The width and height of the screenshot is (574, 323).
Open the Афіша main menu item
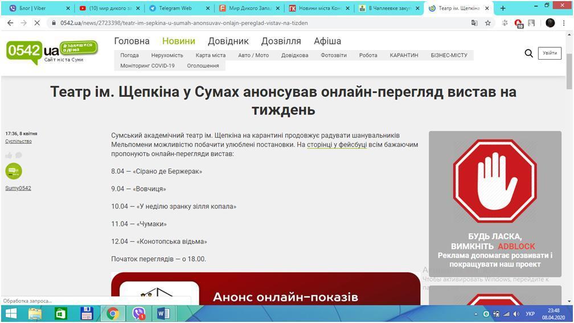pyautogui.click(x=327, y=41)
